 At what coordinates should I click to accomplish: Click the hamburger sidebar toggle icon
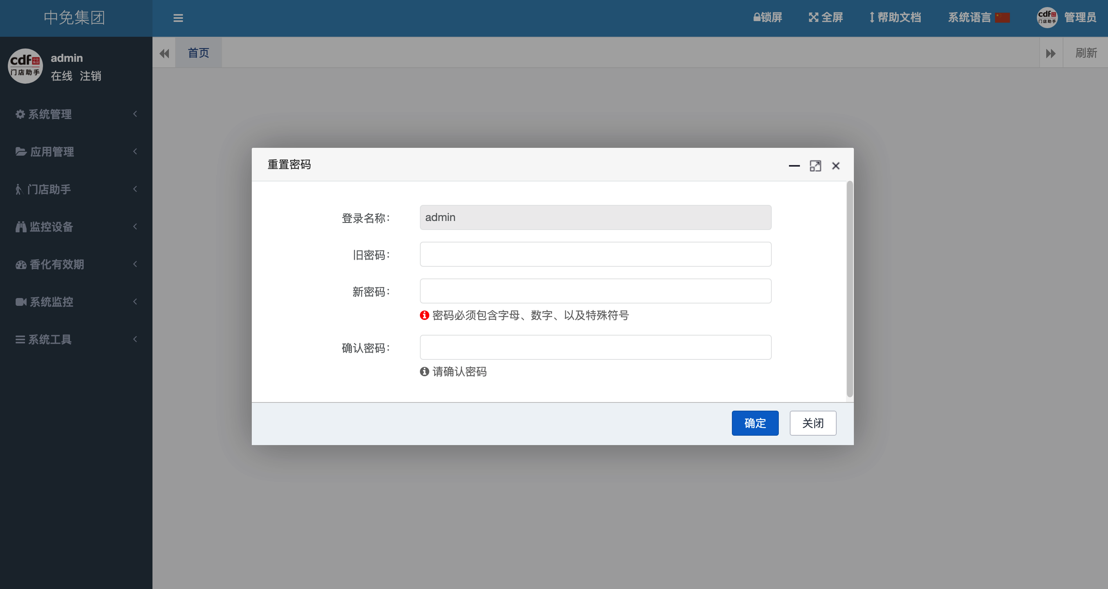[x=178, y=18]
